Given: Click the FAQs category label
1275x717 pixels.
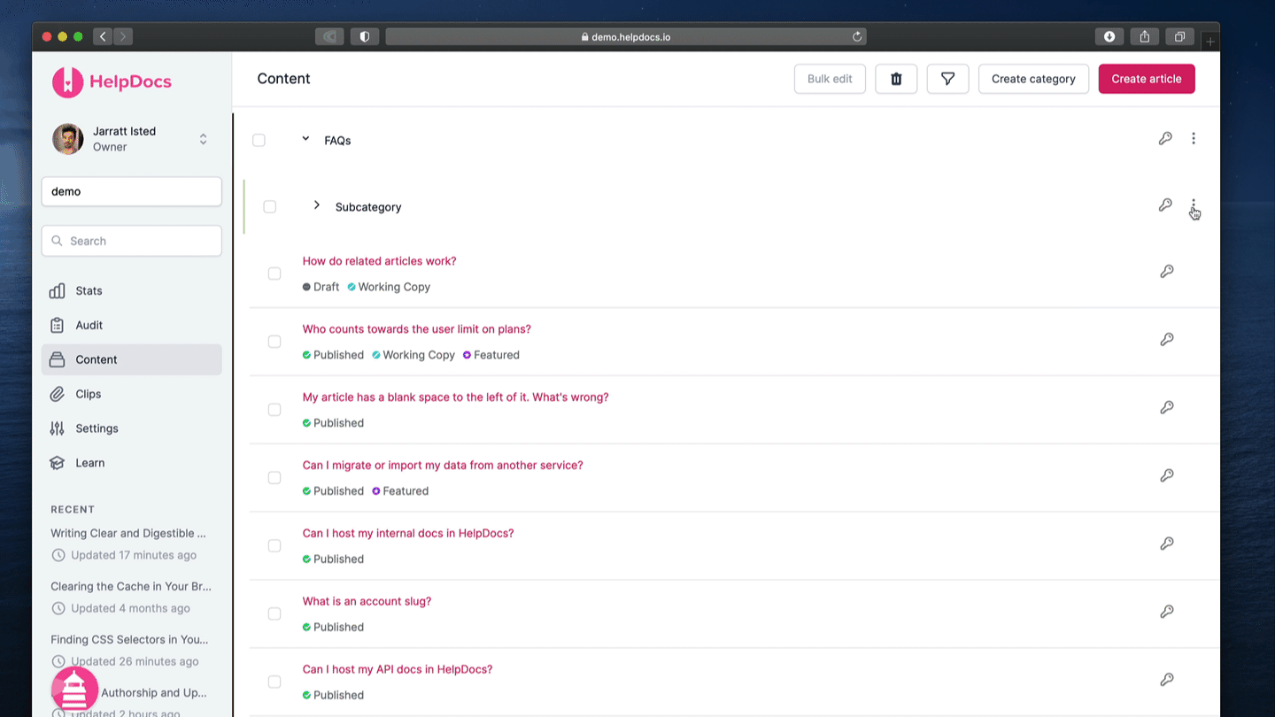Looking at the screenshot, I should (337, 141).
